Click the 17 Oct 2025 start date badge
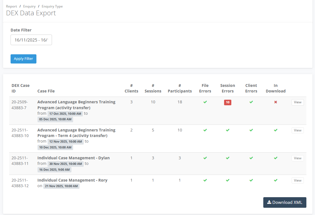This screenshot has width=315, height=215. click(65, 114)
